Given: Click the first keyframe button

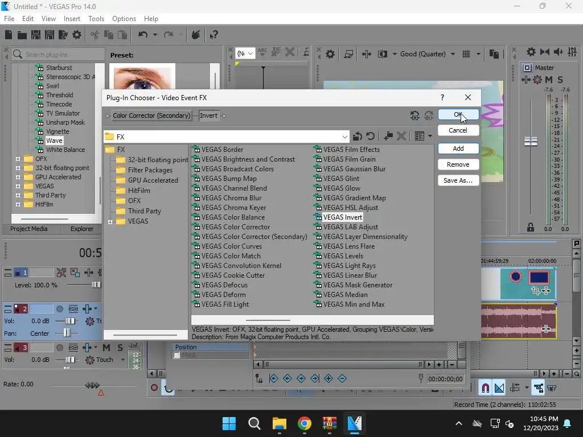Looking at the screenshot, I should (273, 378).
